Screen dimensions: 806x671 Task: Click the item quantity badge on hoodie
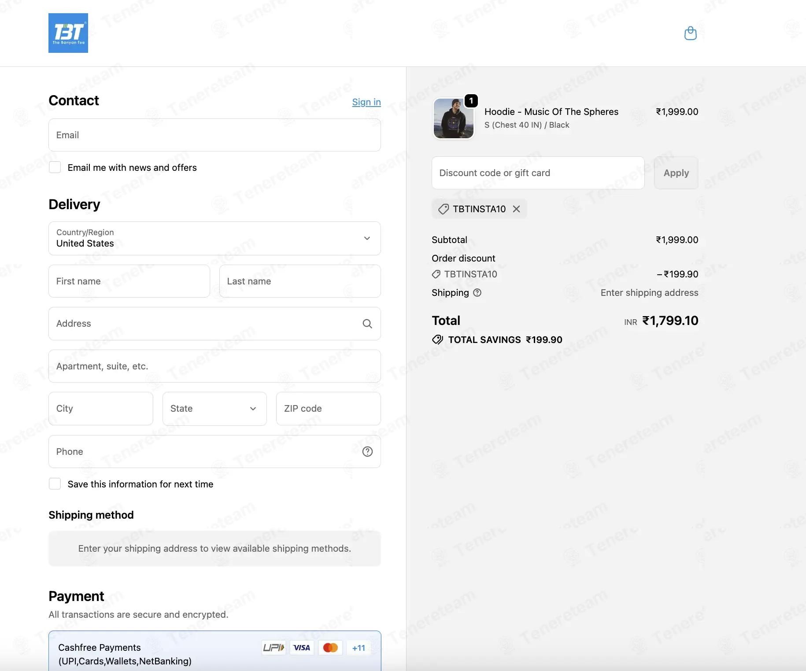471,101
